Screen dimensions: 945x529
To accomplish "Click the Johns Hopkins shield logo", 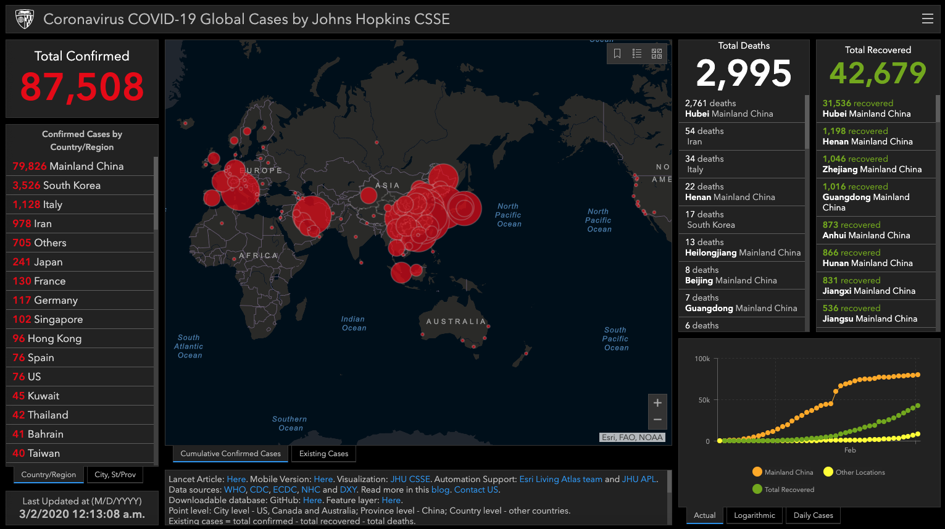I will click(25, 19).
